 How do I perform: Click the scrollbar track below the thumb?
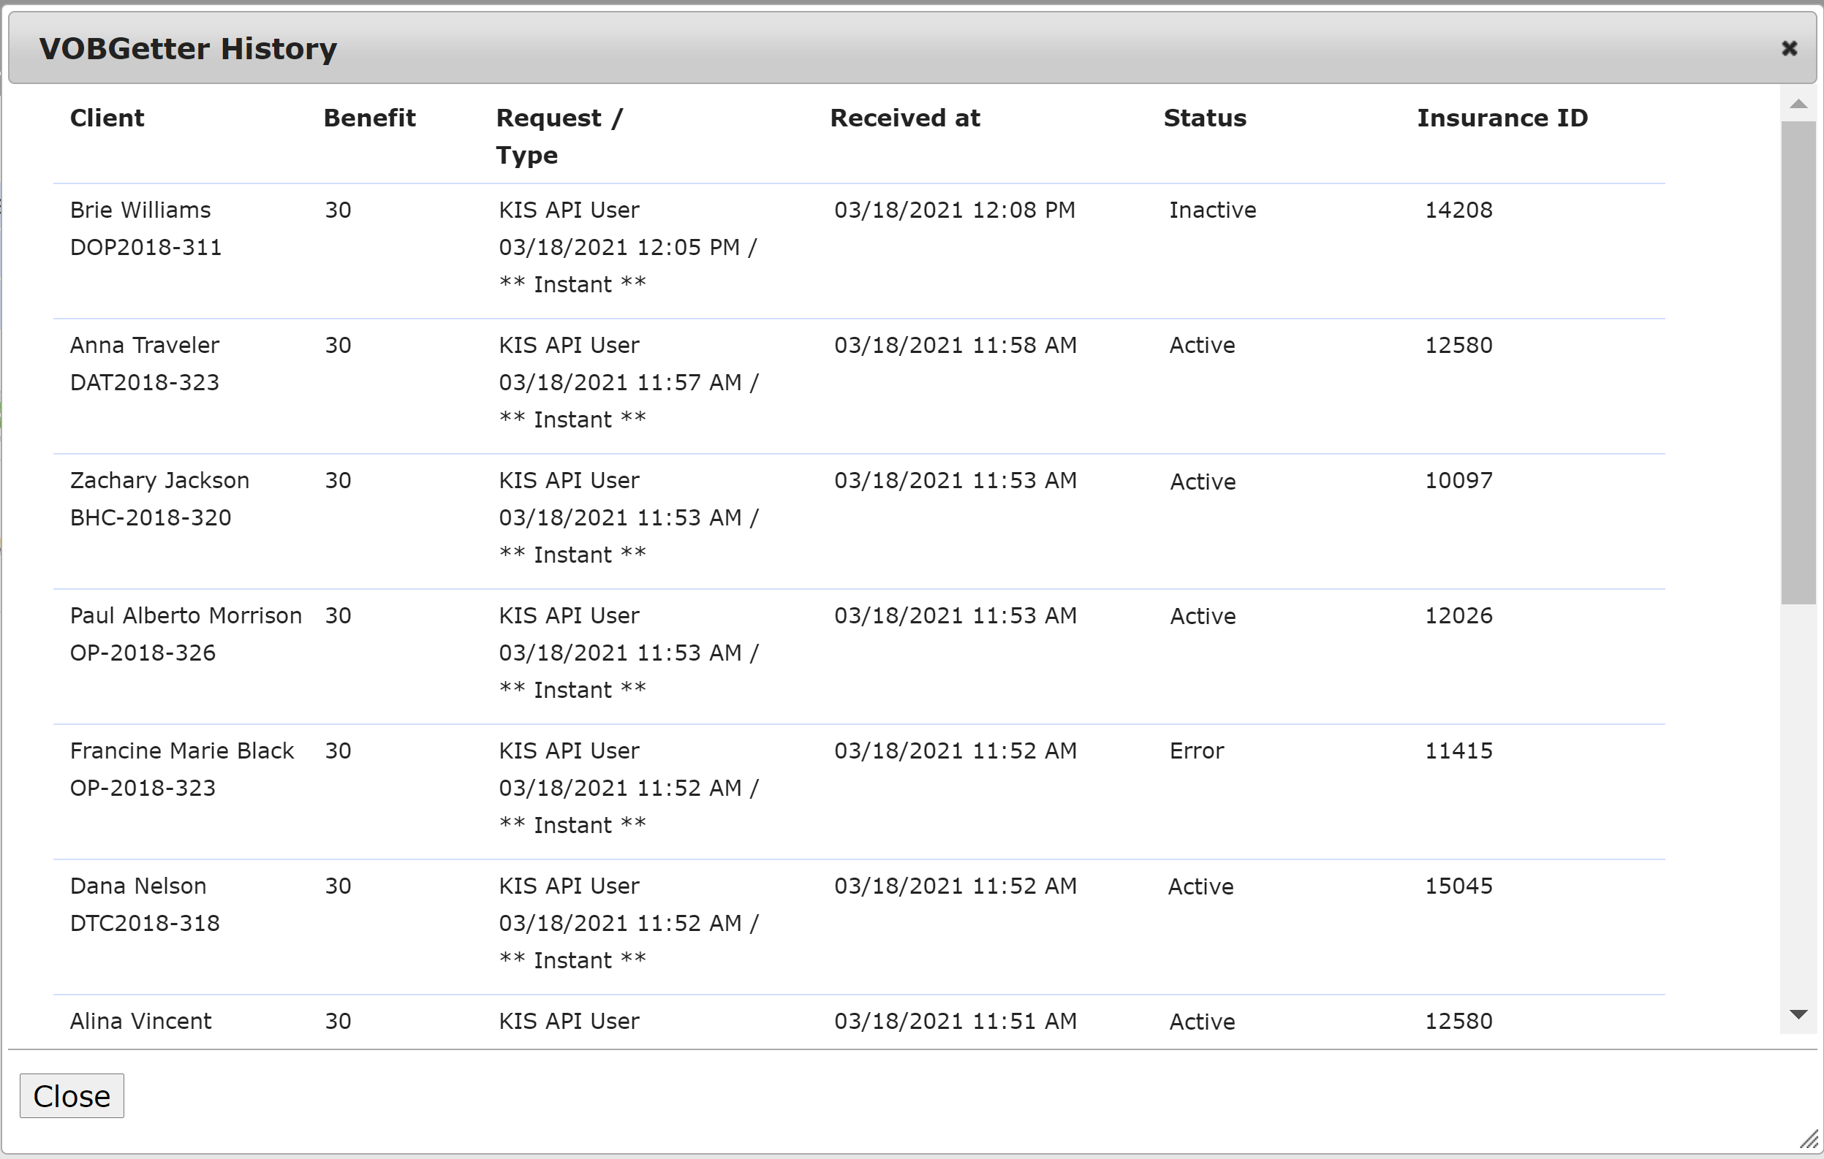[1798, 802]
